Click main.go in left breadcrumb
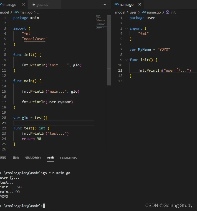197x211 pixels. 26,12
